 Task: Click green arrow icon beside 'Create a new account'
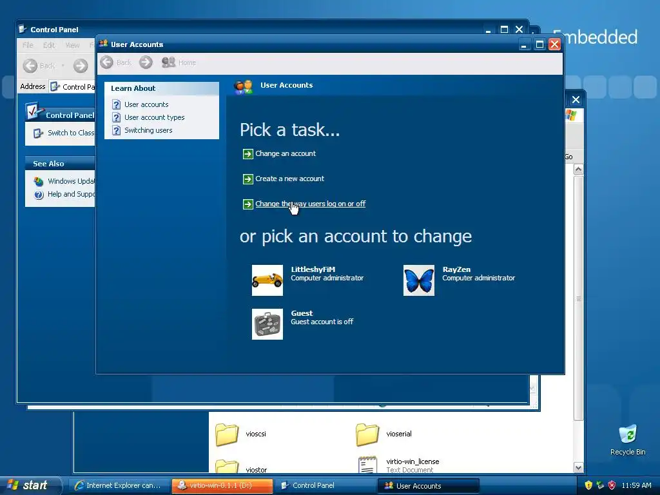point(248,179)
